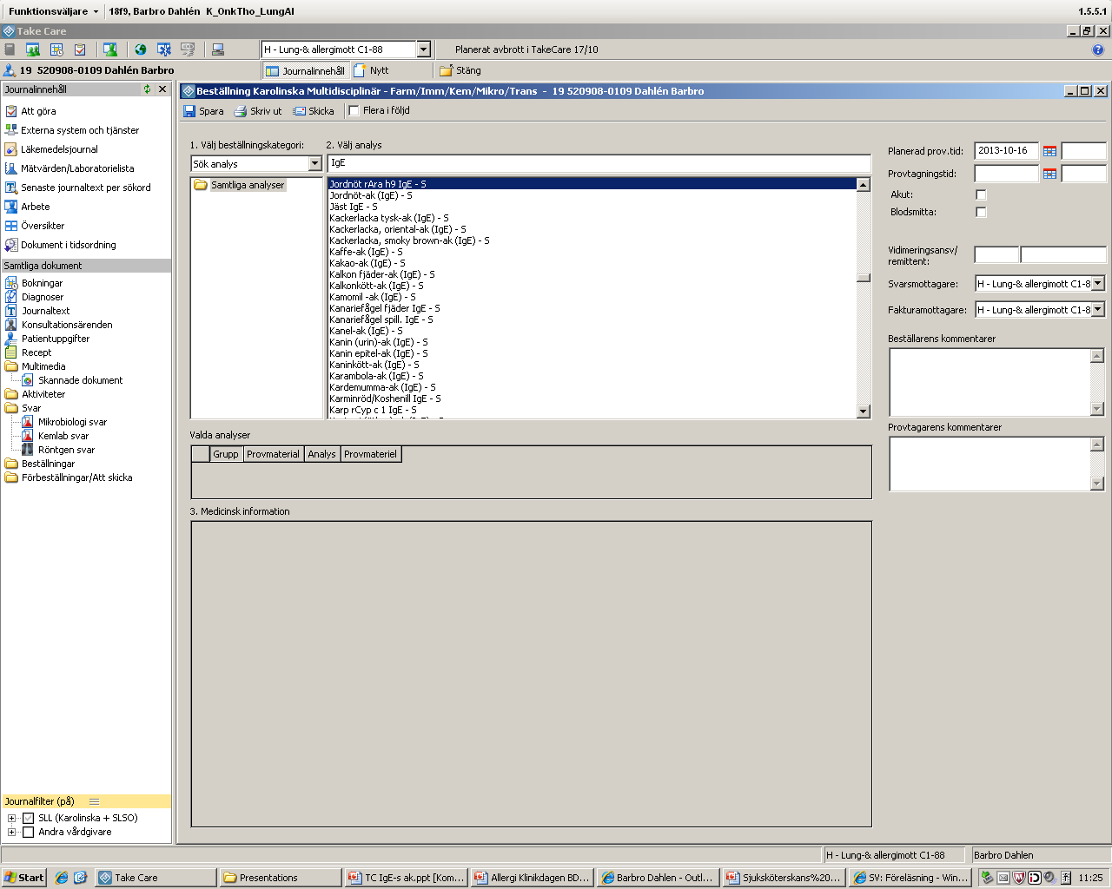
Task: Open Mätvärden/Laboratorielista
Action: point(77,168)
